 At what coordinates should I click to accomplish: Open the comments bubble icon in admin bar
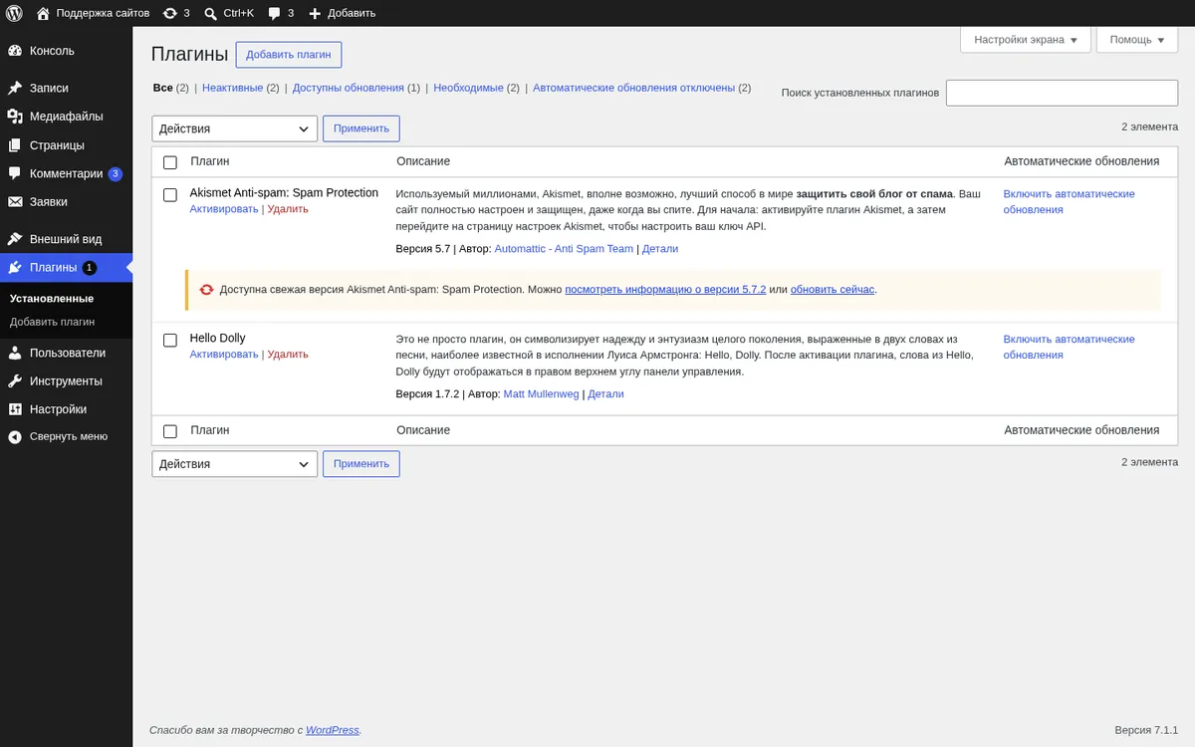[x=275, y=13]
